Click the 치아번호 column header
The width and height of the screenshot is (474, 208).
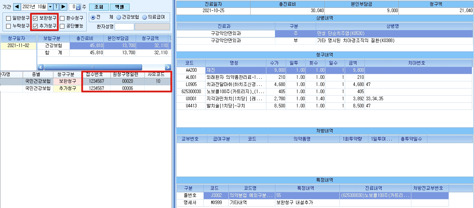click(419, 63)
